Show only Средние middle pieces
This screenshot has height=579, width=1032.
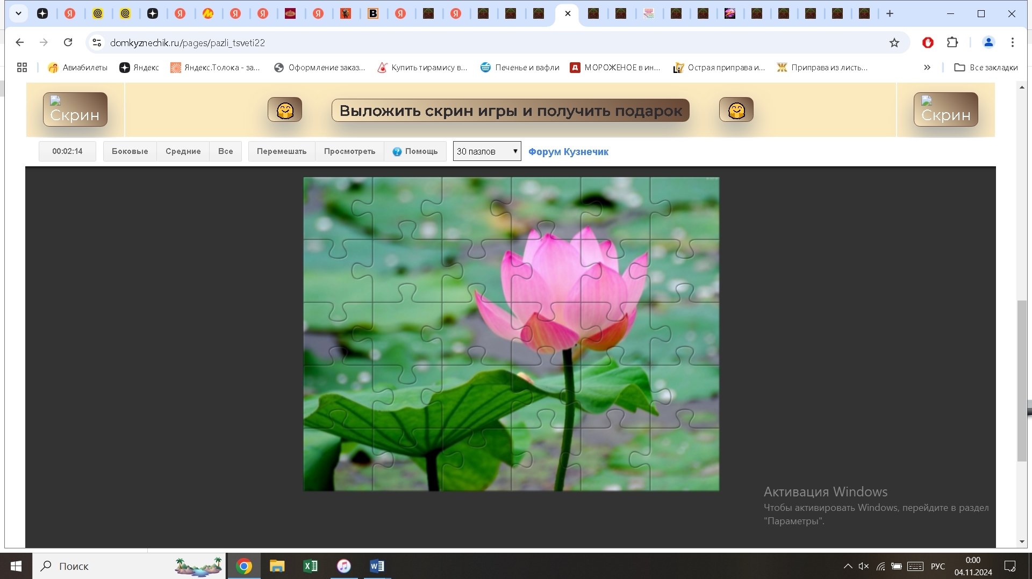[183, 151]
